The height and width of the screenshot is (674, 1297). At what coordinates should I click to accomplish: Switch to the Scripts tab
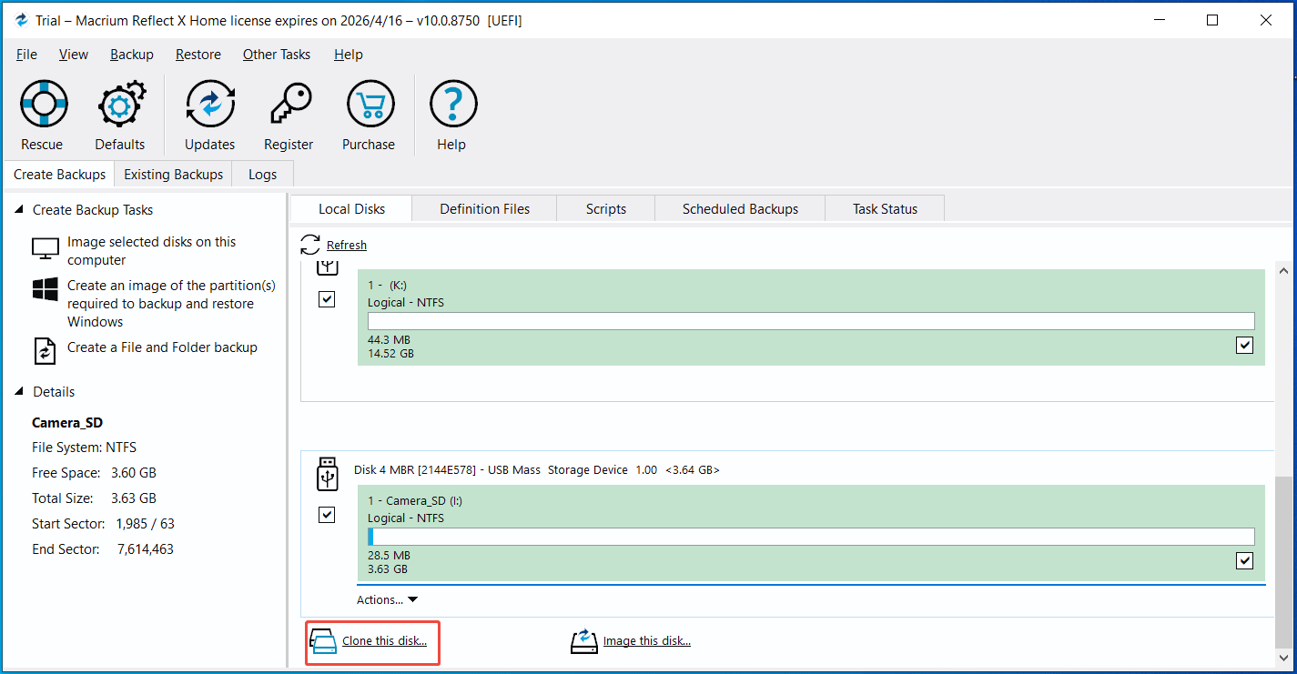(x=606, y=209)
